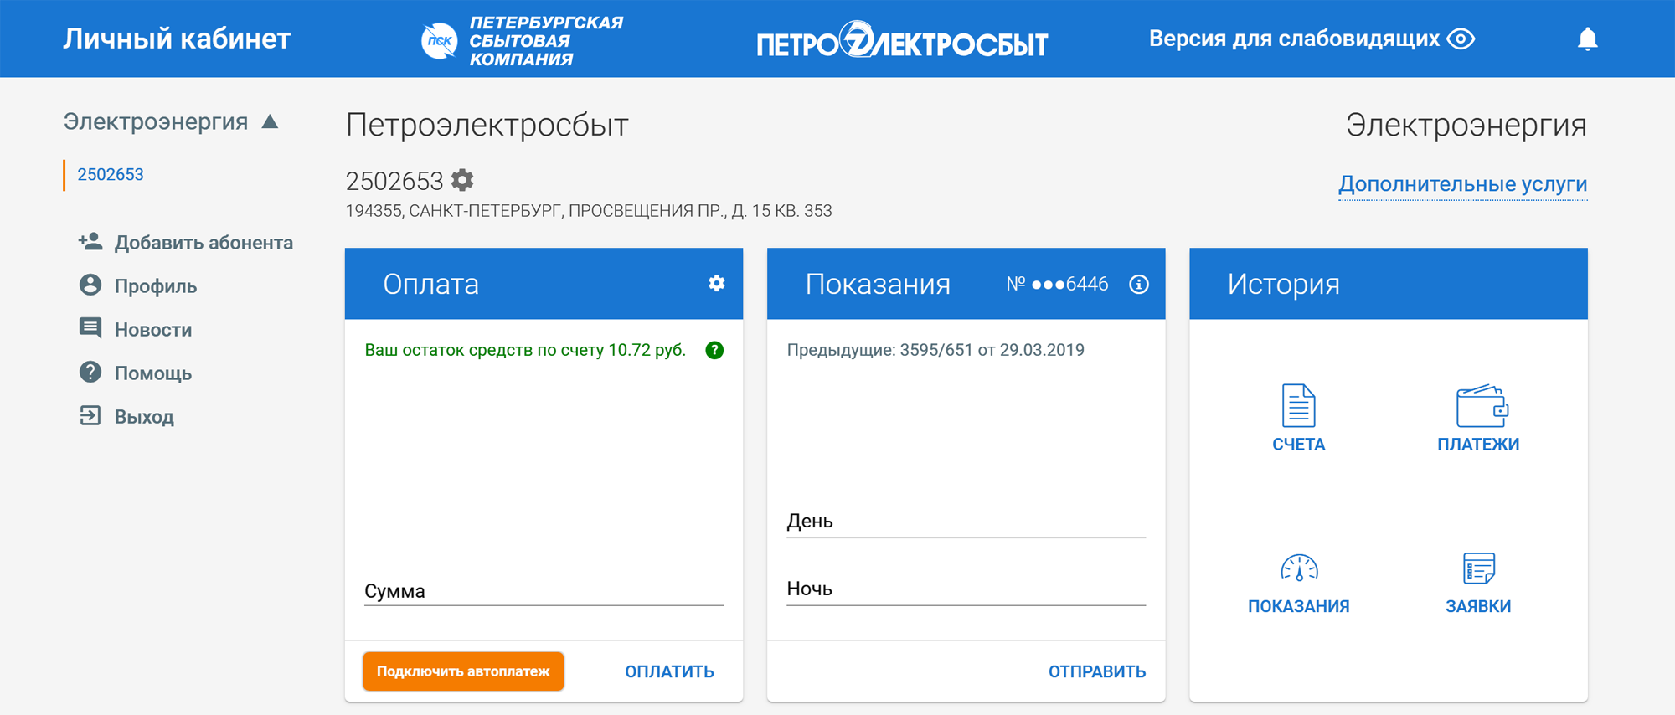
Task: Click the Выход exit icon
Action: coord(90,415)
